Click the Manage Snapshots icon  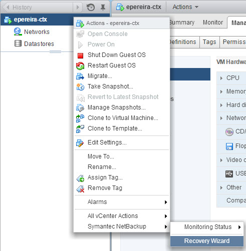80,108
